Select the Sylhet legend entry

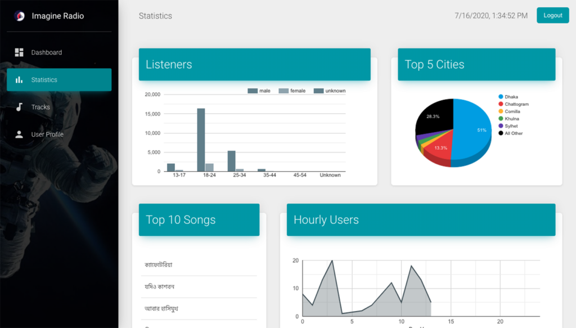coord(511,126)
